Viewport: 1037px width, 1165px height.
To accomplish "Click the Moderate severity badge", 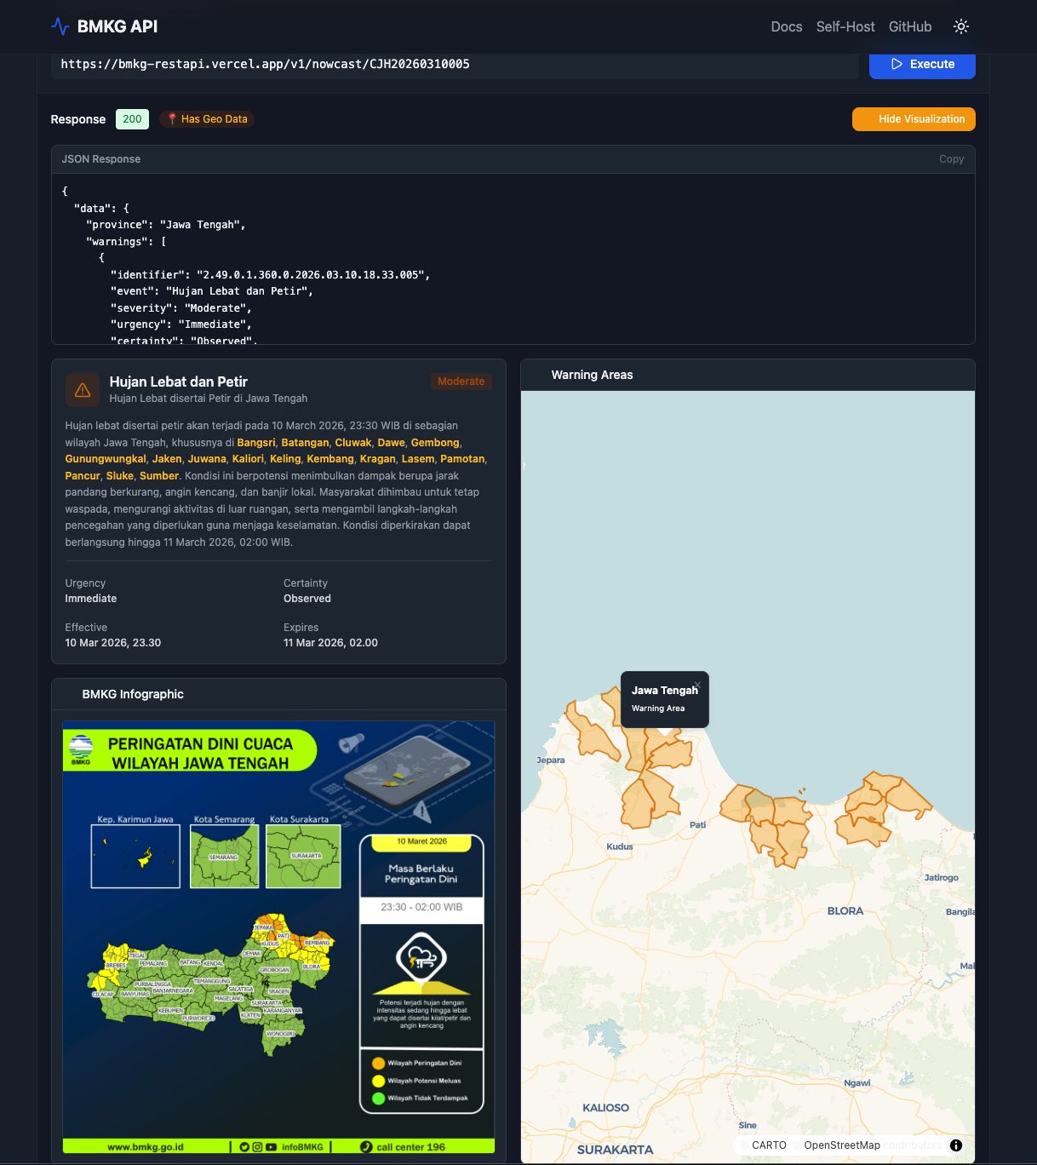I will [x=461, y=382].
